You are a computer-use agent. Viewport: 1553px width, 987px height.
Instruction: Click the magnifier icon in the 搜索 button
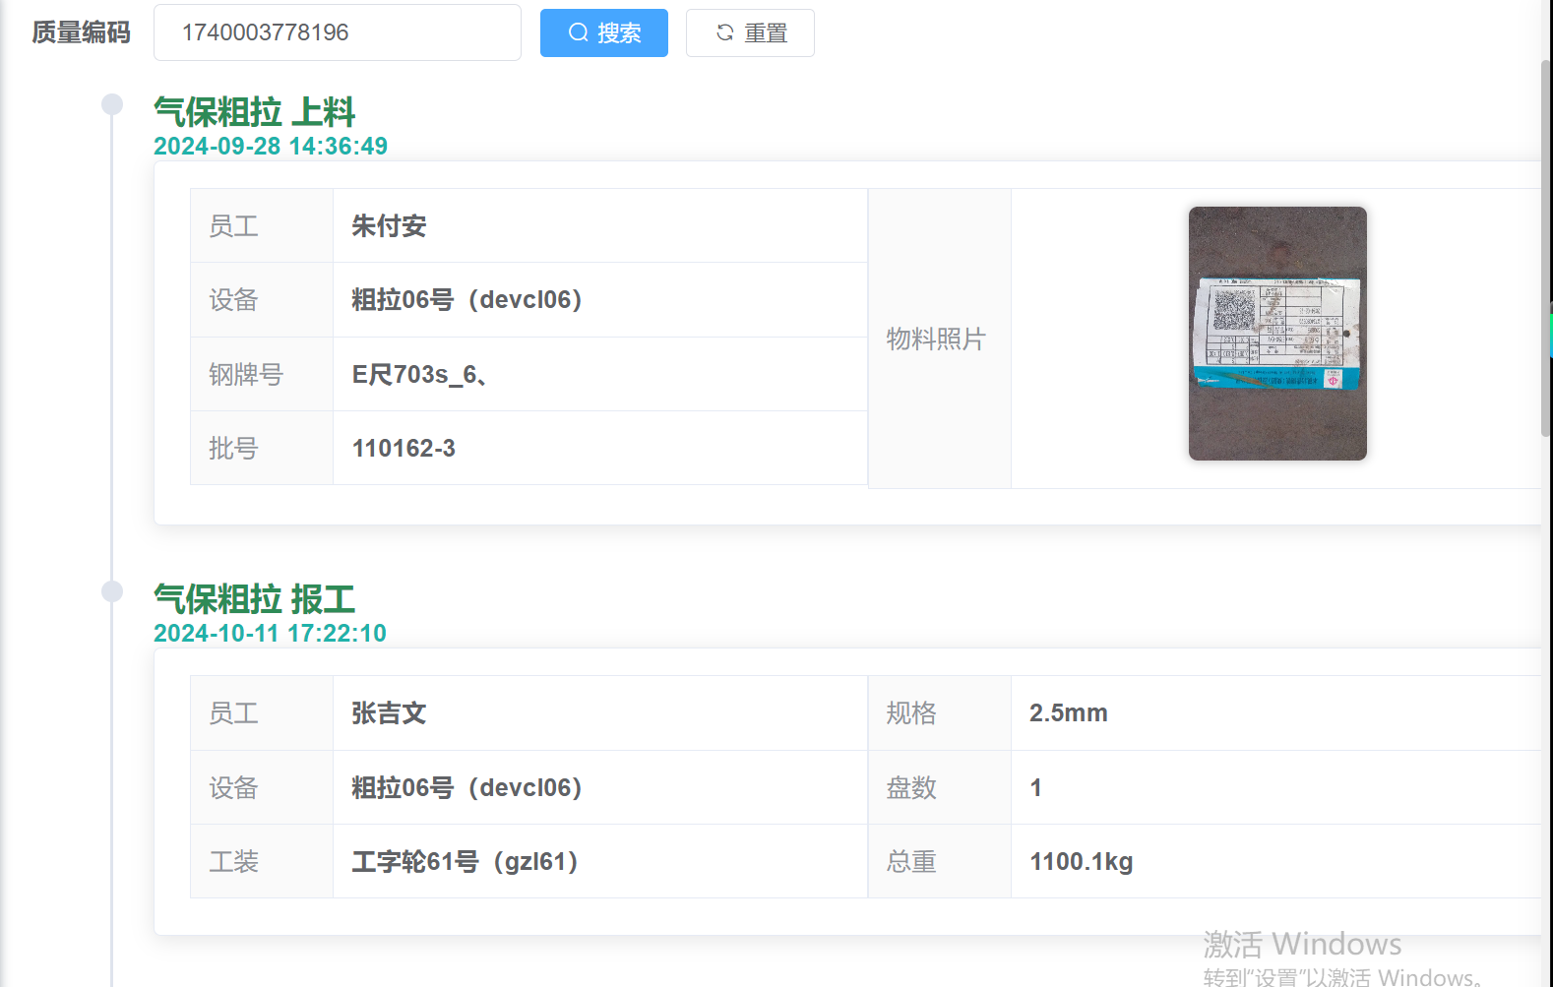[x=579, y=32]
